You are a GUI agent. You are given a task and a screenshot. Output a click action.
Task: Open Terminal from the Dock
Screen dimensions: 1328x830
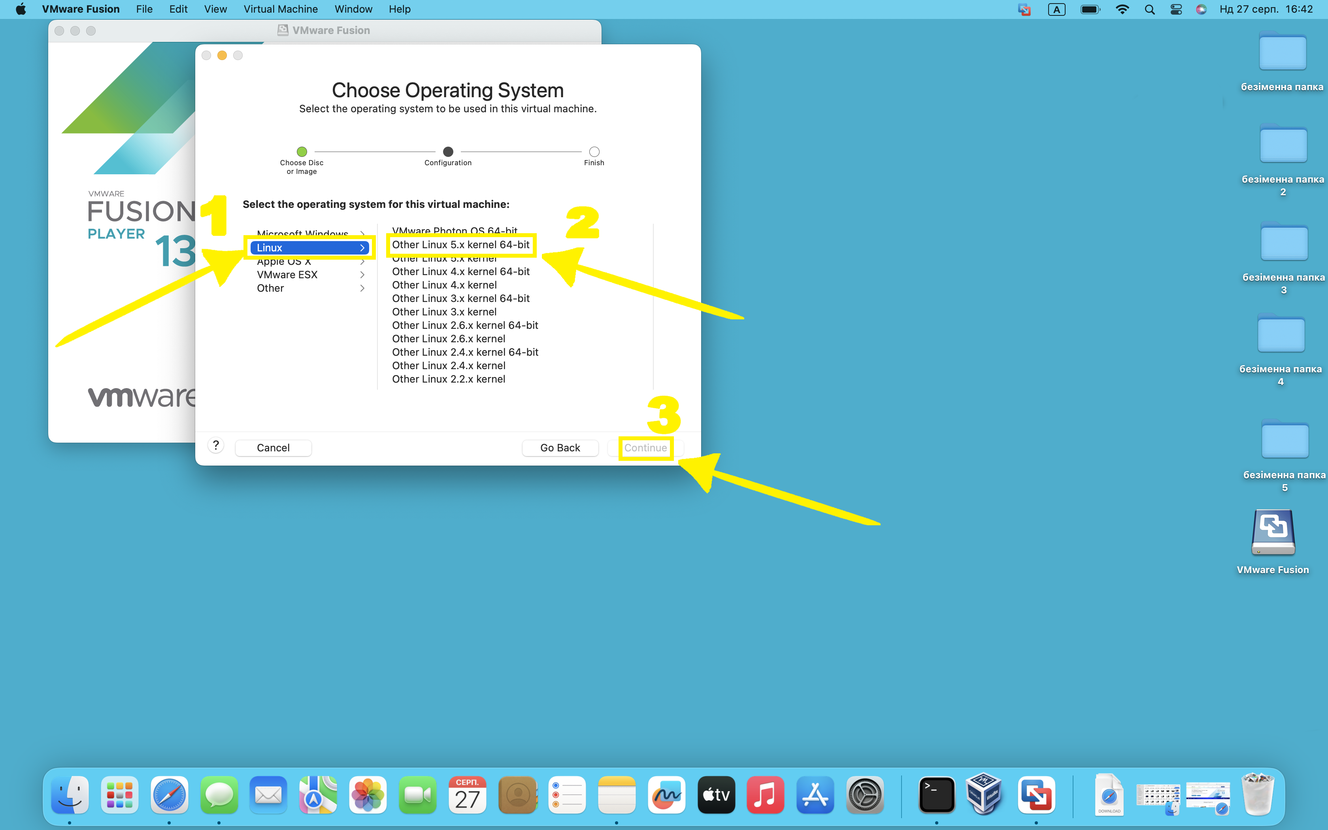point(936,794)
